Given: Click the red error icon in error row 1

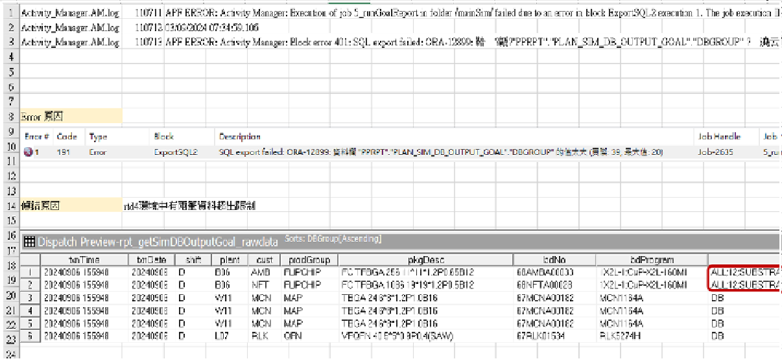Looking at the screenshot, I should [x=28, y=152].
